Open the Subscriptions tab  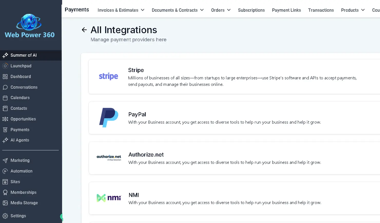tap(251, 10)
